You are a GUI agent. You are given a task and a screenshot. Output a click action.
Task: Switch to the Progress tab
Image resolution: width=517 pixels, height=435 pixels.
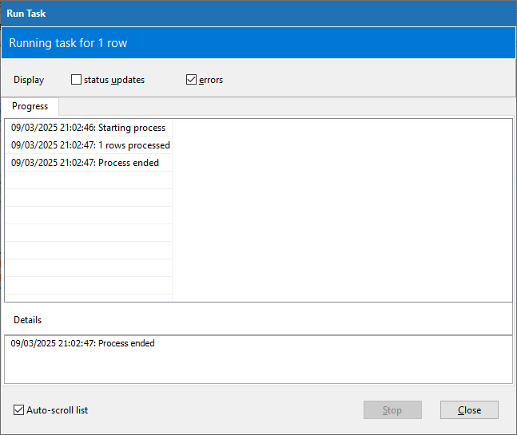30,106
